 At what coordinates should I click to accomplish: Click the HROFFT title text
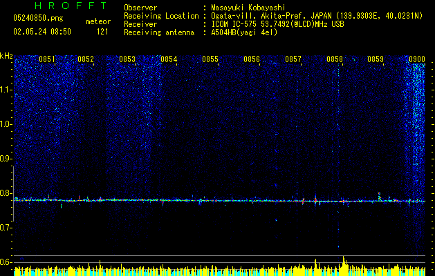pos(71,6)
